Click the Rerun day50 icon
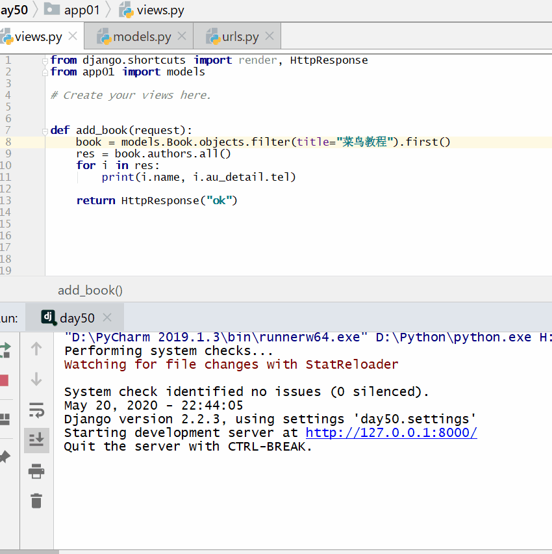 click(x=5, y=350)
